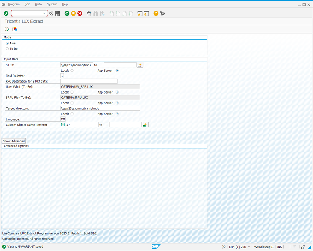Click the Find (binoculars) toolbar icon
This screenshot has height=251, width=313.
96,13
